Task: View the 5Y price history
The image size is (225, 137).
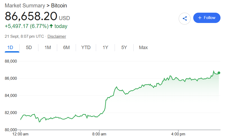Action: pos(124,48)
